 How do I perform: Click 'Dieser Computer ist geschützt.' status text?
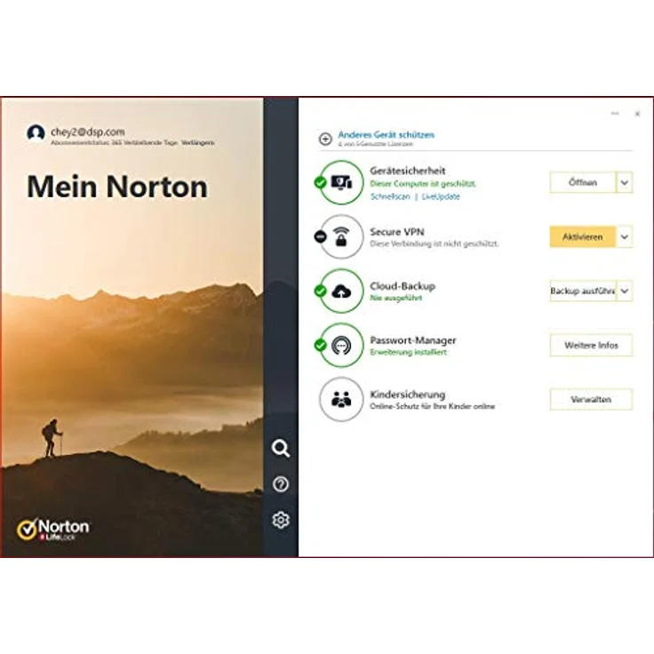pos(423,184)
